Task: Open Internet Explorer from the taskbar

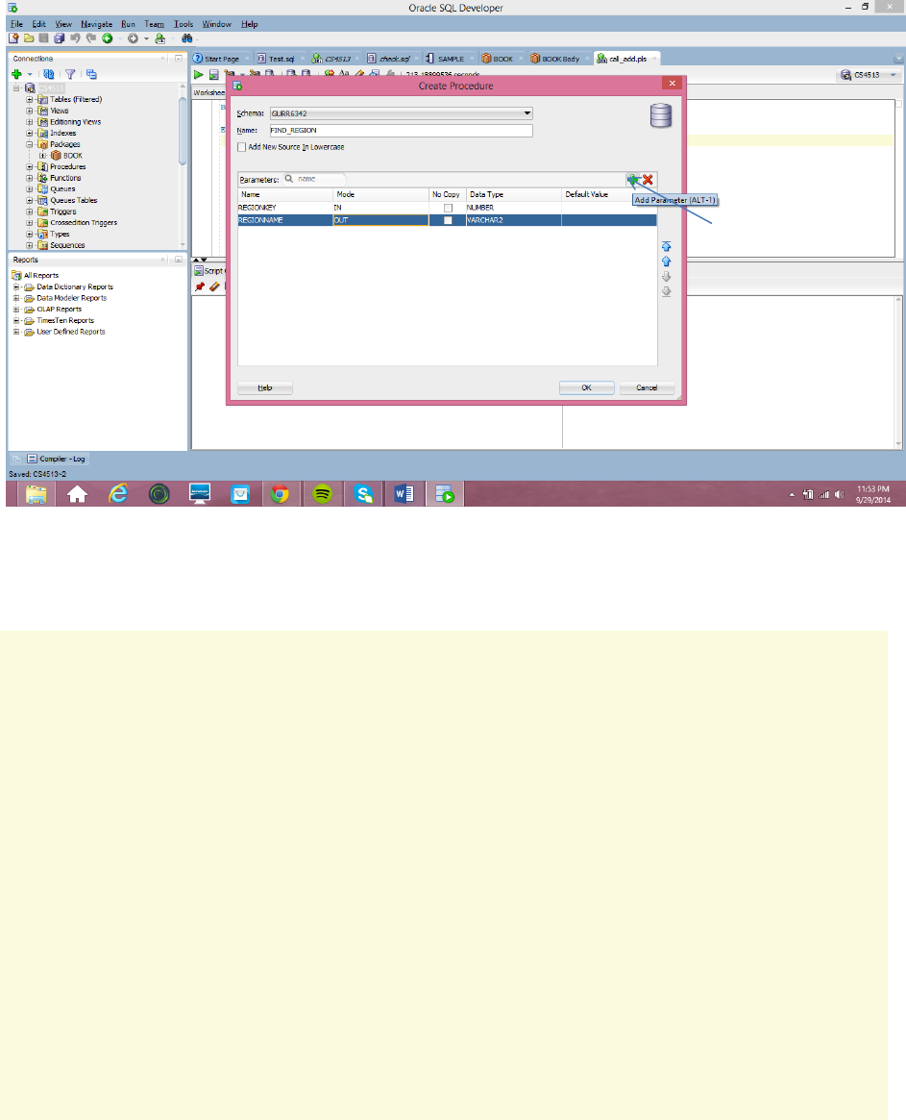Action: coord(118,493)
